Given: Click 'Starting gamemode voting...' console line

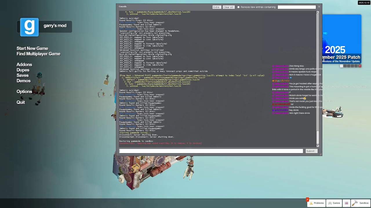Looking at the screenshot, I should 135,133.
